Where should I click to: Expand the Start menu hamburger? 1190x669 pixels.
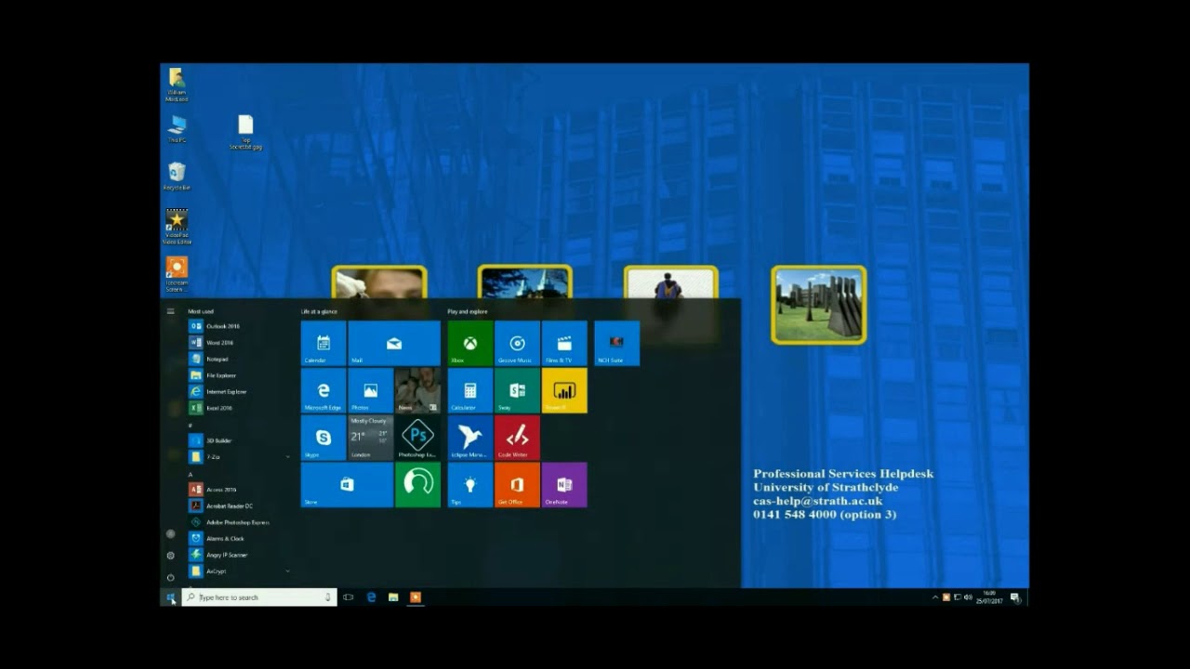pos(170,311)
